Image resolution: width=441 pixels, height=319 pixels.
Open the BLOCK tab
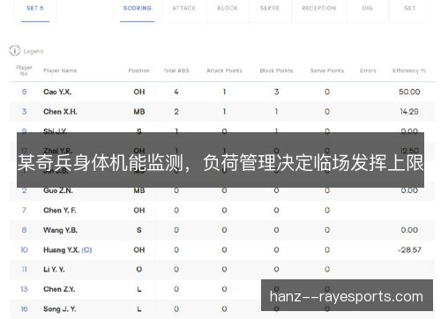point(228,8)
